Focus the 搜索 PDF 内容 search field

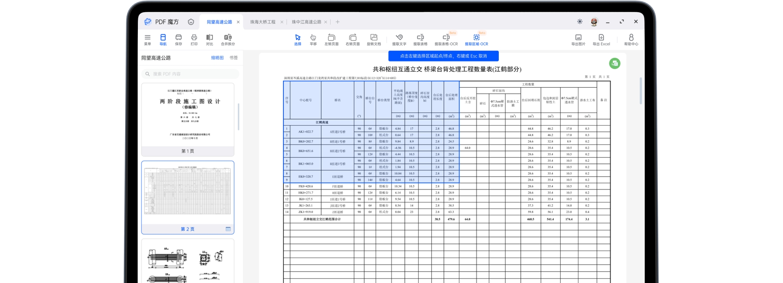pyautogui.click(x=190, y=74)
